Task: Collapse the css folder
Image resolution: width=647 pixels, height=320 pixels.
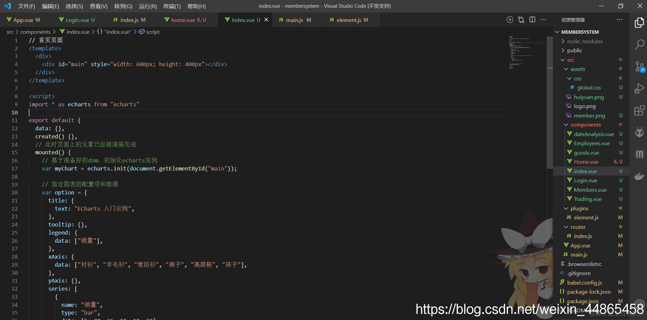Action: point(591,78)
